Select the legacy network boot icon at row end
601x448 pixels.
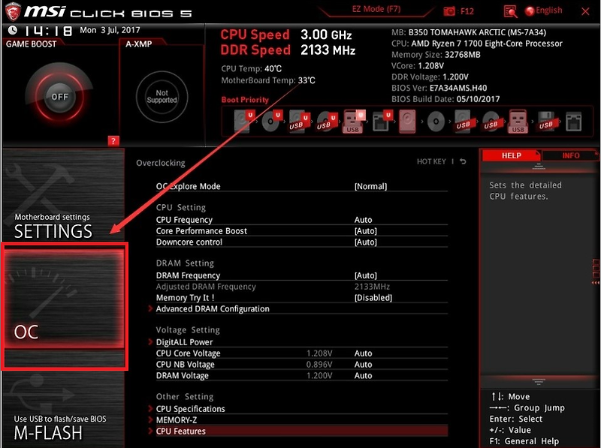pos(574,122)
